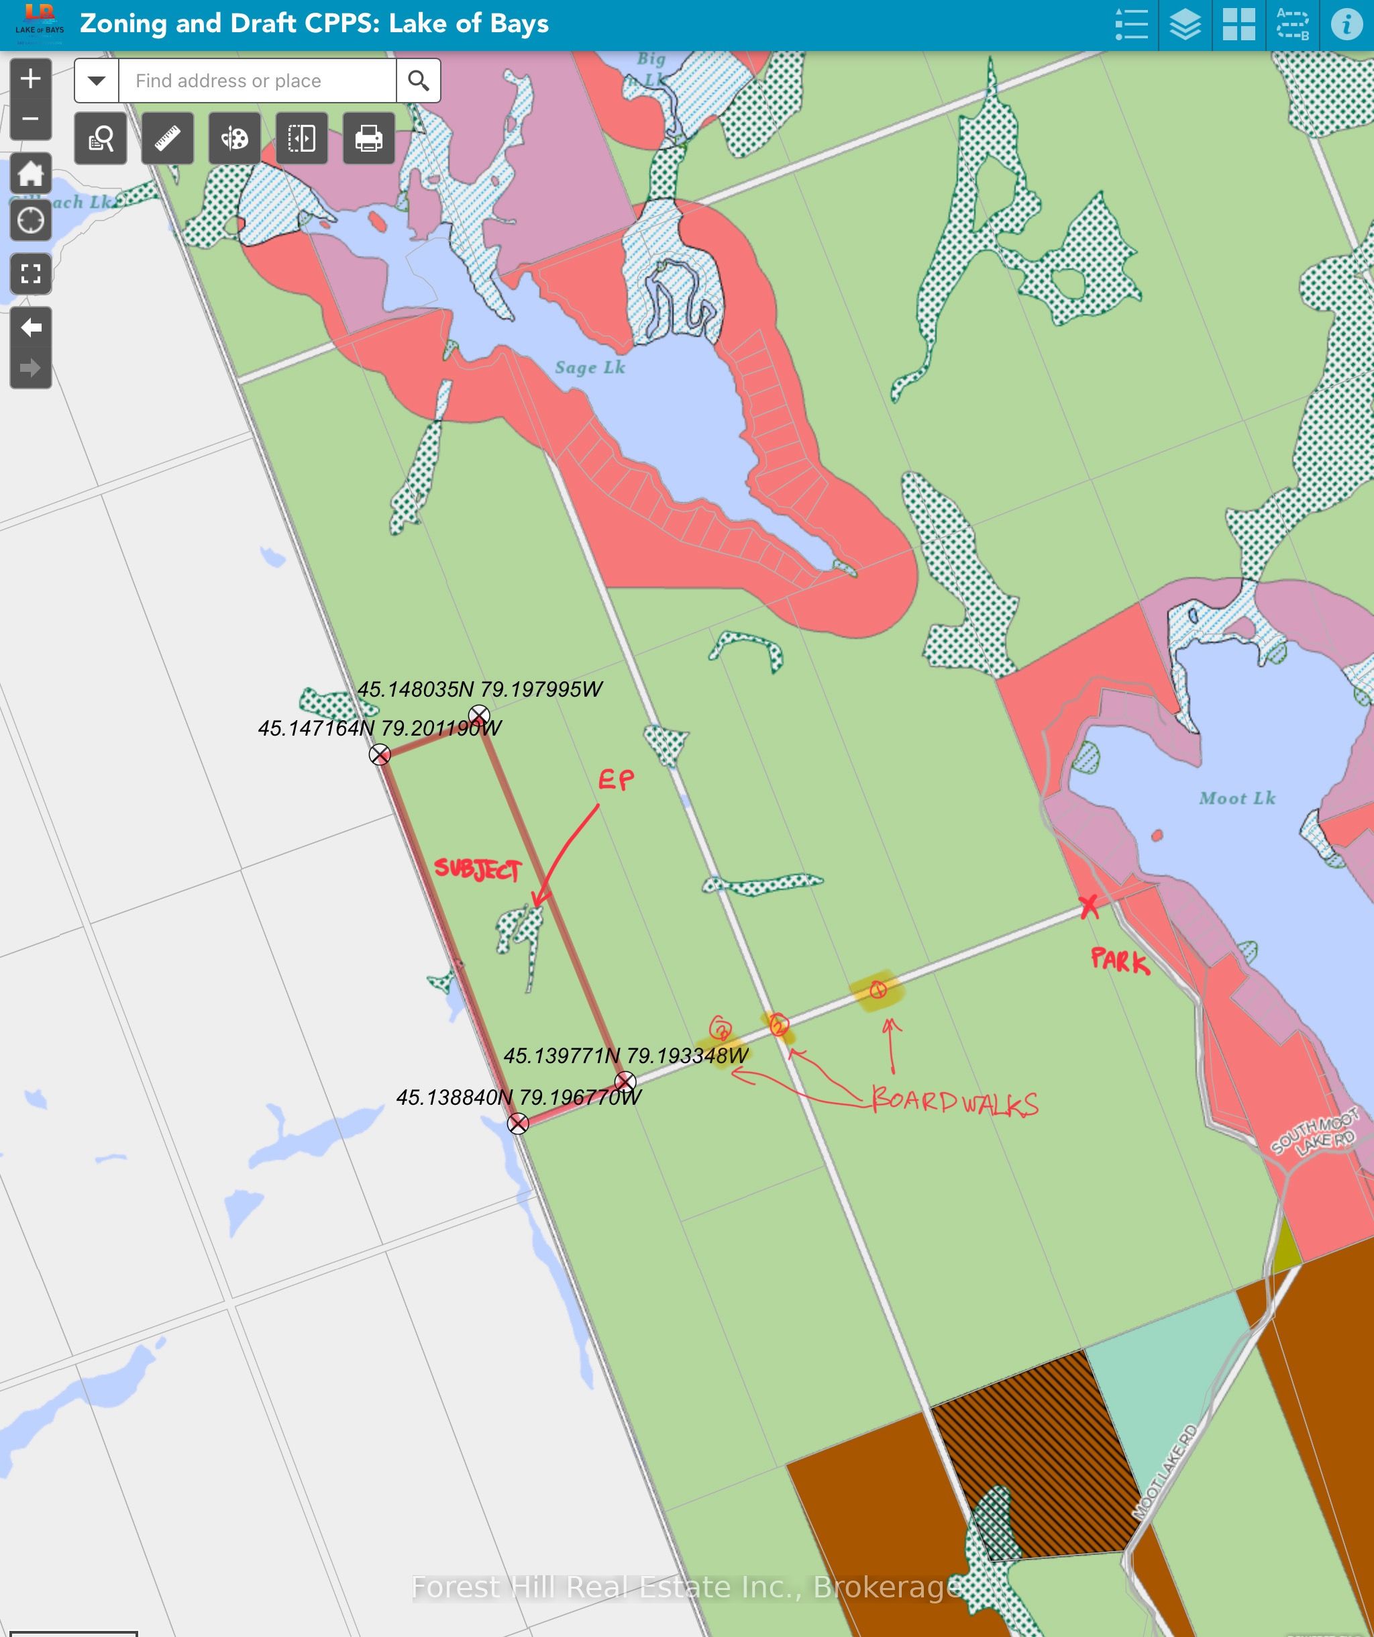Image resolution: width=1374 pixels, height=1637 pixels.
Task: Toggle the My Location crosshair button
Action: [x=30, y=221]
